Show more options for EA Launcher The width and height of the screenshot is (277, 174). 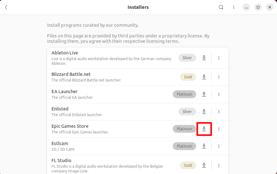[x=219, y=94]
